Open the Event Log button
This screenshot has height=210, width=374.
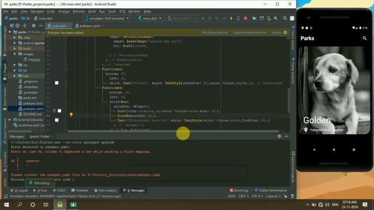(239, 190)
